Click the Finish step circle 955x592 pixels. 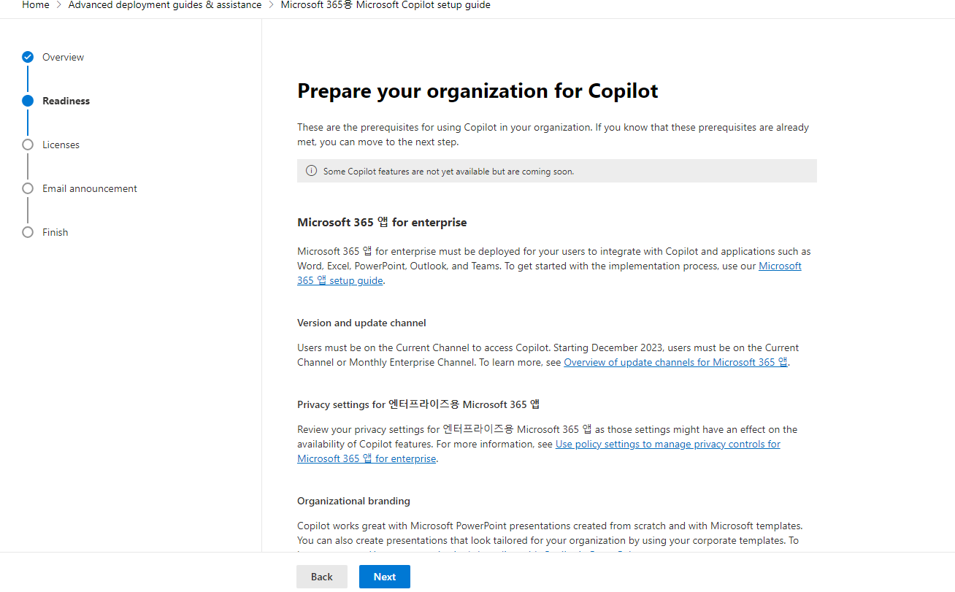[28, 232]
